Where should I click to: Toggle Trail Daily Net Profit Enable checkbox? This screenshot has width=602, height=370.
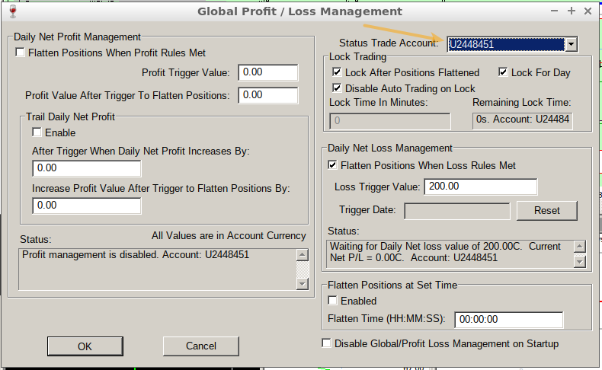(37, 132)
